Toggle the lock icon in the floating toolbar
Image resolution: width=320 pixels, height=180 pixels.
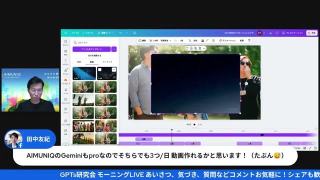pyautogui.click(x=191, y=48)
